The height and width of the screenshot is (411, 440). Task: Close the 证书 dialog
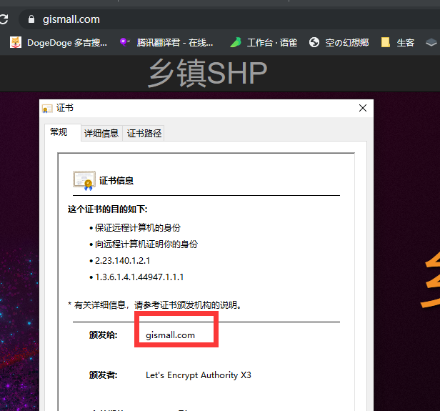pos(363,108)
